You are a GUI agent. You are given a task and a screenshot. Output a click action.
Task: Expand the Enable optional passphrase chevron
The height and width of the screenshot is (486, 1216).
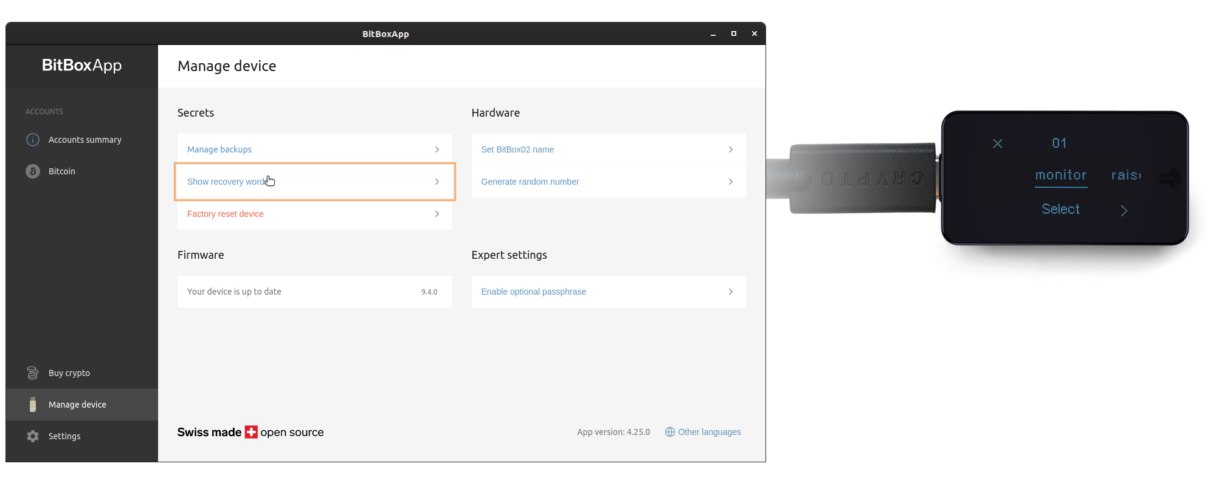pyautogui.click(x=731, y=292)
